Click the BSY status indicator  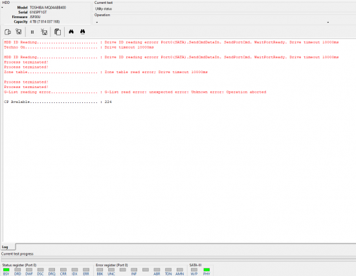[x=6, y=270]
